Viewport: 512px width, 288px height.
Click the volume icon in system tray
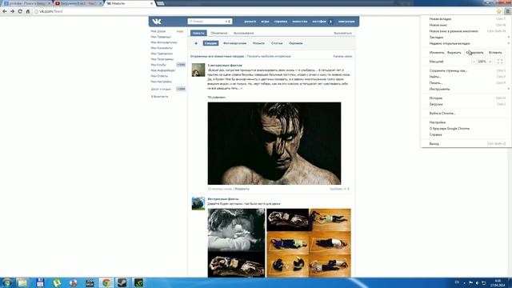(477, 282)
